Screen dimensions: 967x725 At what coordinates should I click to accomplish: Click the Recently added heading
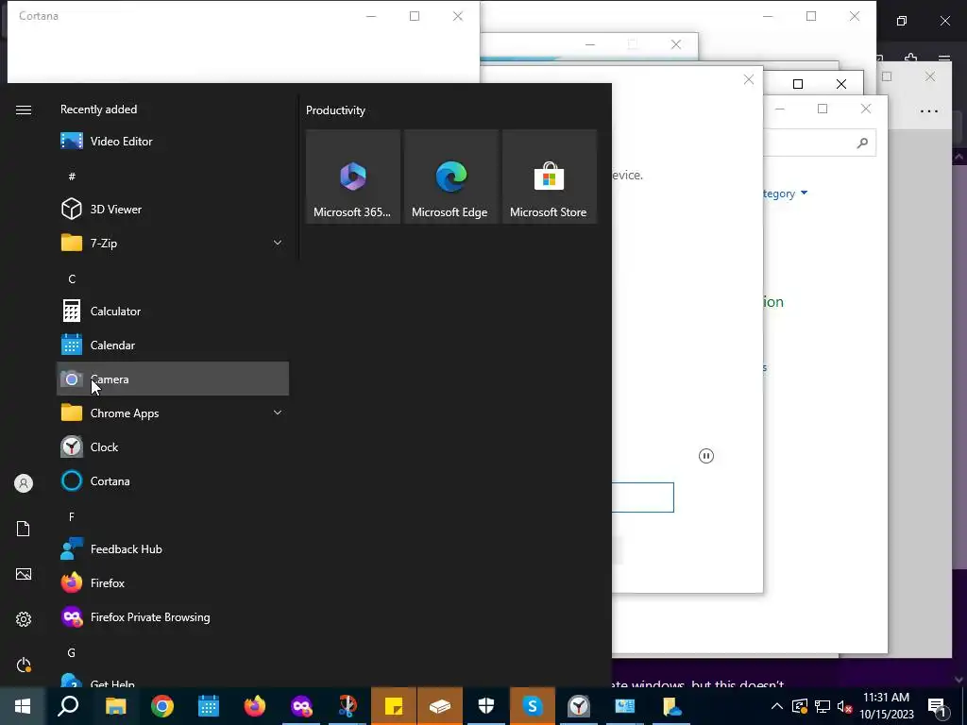click(x=98, y=110)
